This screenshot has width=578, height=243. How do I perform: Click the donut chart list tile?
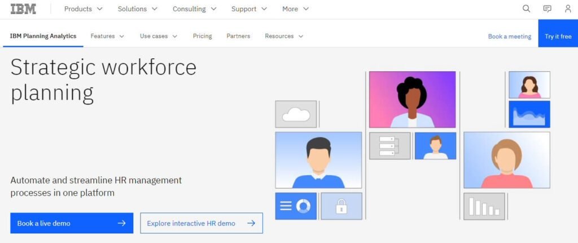296,206
